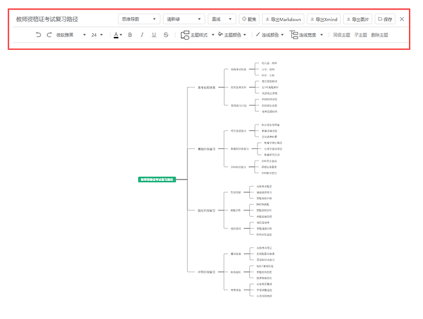This screenshot has width=423, height=319.
Task: Export the mind map as Markdown
Action: pyautogui.click(x=282, y=19)
